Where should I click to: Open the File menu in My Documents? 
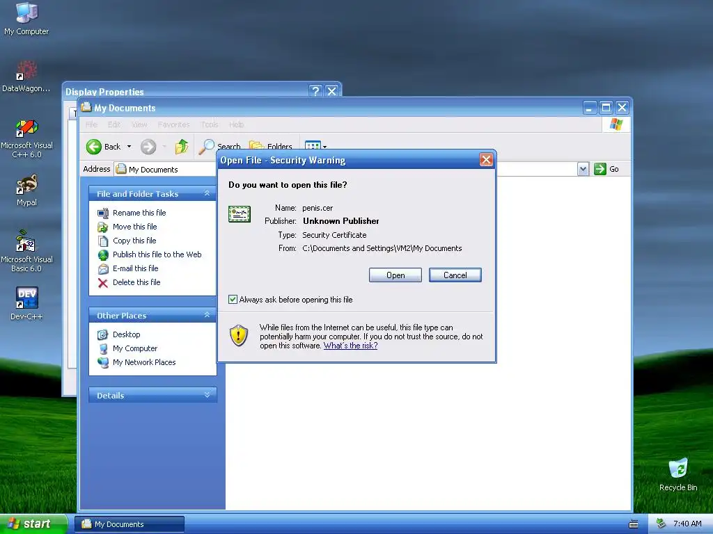pyautogui.click(x=91, y=124)
